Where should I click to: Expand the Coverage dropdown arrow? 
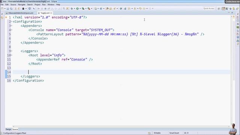coord(86,9)
